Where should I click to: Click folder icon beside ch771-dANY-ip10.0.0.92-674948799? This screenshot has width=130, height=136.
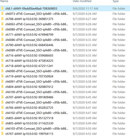pos(2,35)
